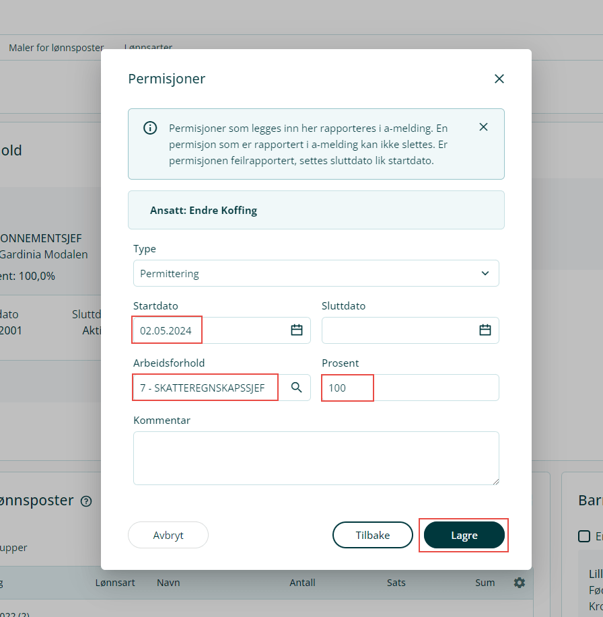Click the Prosent input field
Screen dimensions: 603x617
[411, 388]
